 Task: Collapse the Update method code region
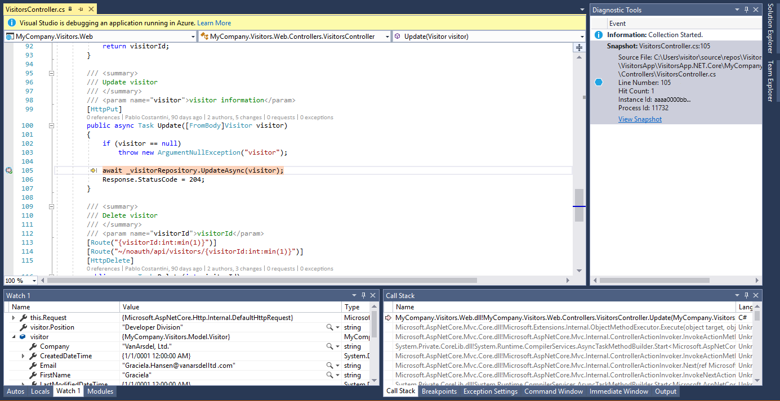51,125
